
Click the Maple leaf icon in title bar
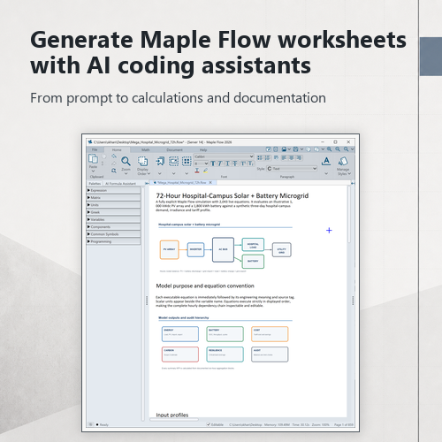pos(90,142)
